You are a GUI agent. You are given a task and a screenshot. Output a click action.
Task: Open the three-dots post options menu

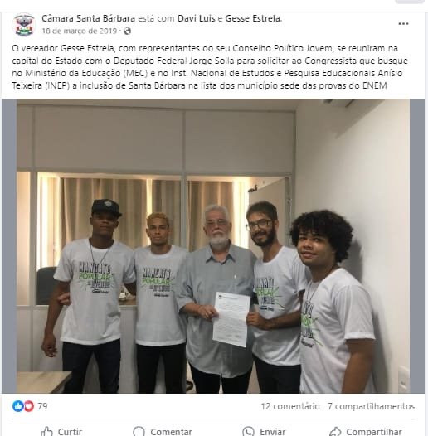pyautogui.click(x=403, y=24)
